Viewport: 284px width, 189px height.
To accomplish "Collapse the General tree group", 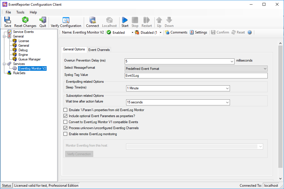I will coord(4,36).
